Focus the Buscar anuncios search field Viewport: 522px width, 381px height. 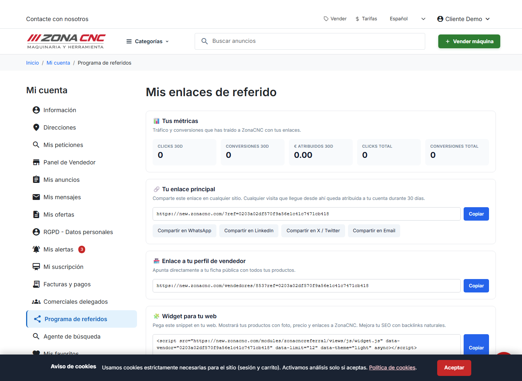click(310, 41)
